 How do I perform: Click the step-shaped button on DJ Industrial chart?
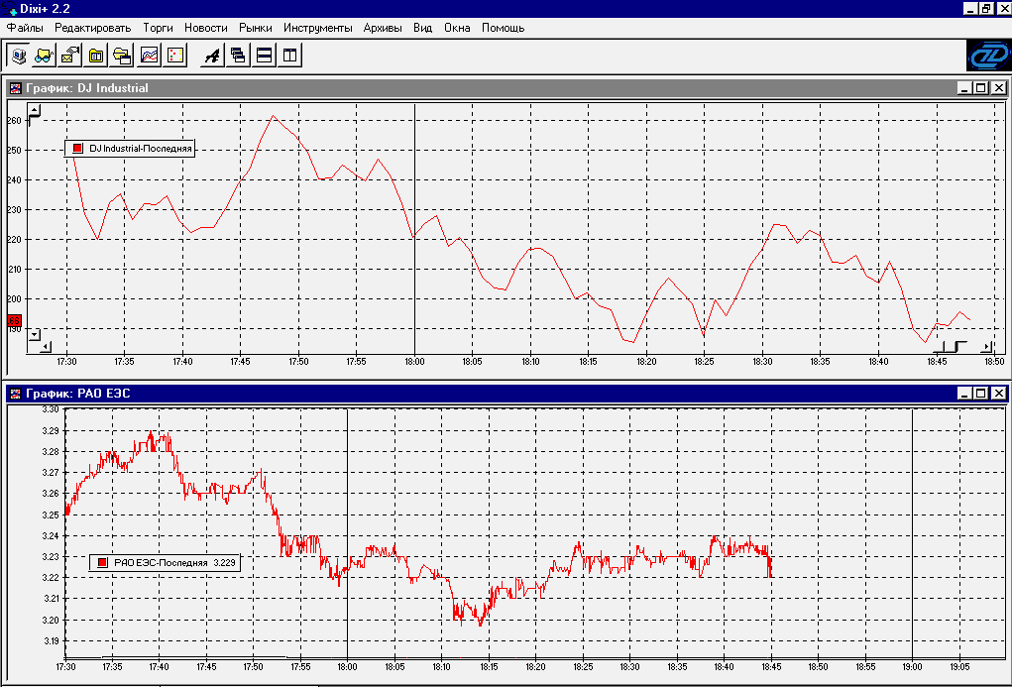click(x=951, y=347)
